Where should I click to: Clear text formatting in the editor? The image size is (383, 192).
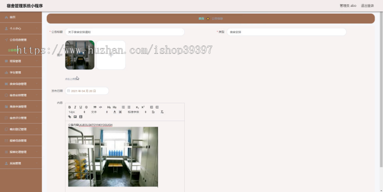tap(162, 112)
